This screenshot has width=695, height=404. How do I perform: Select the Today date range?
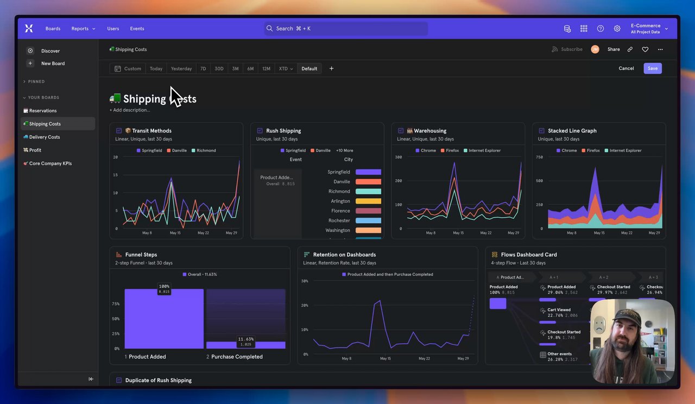point(156,68)
